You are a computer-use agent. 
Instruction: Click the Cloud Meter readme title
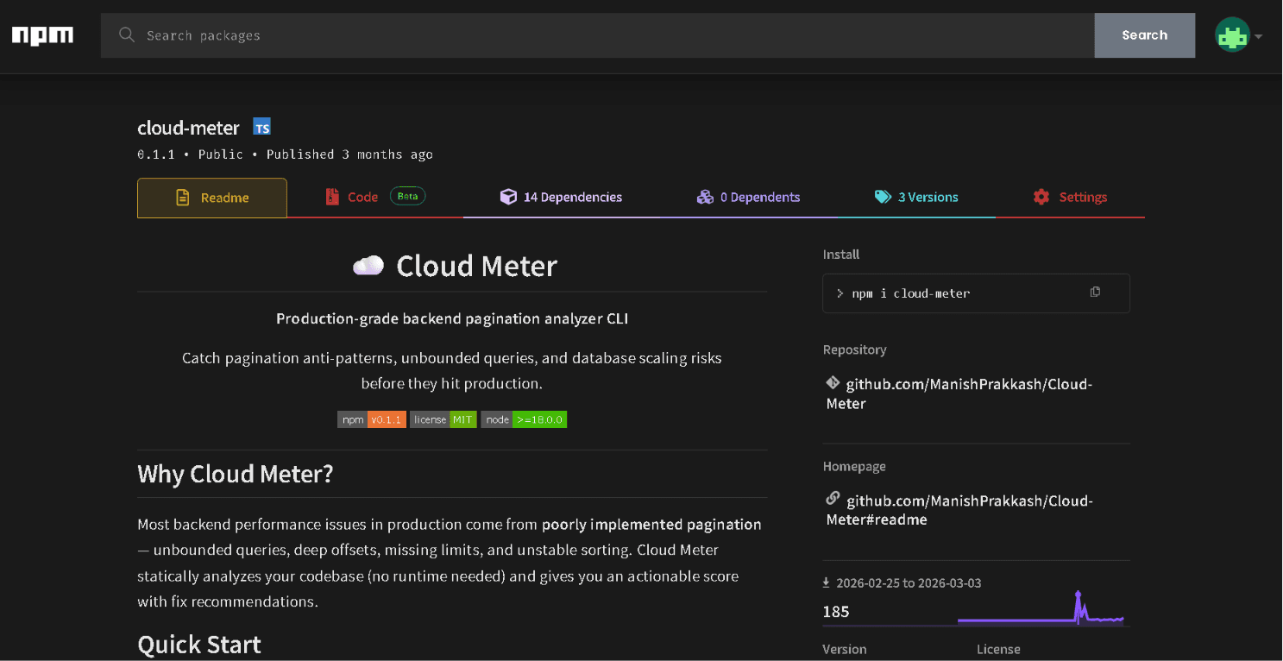[476, 266]
